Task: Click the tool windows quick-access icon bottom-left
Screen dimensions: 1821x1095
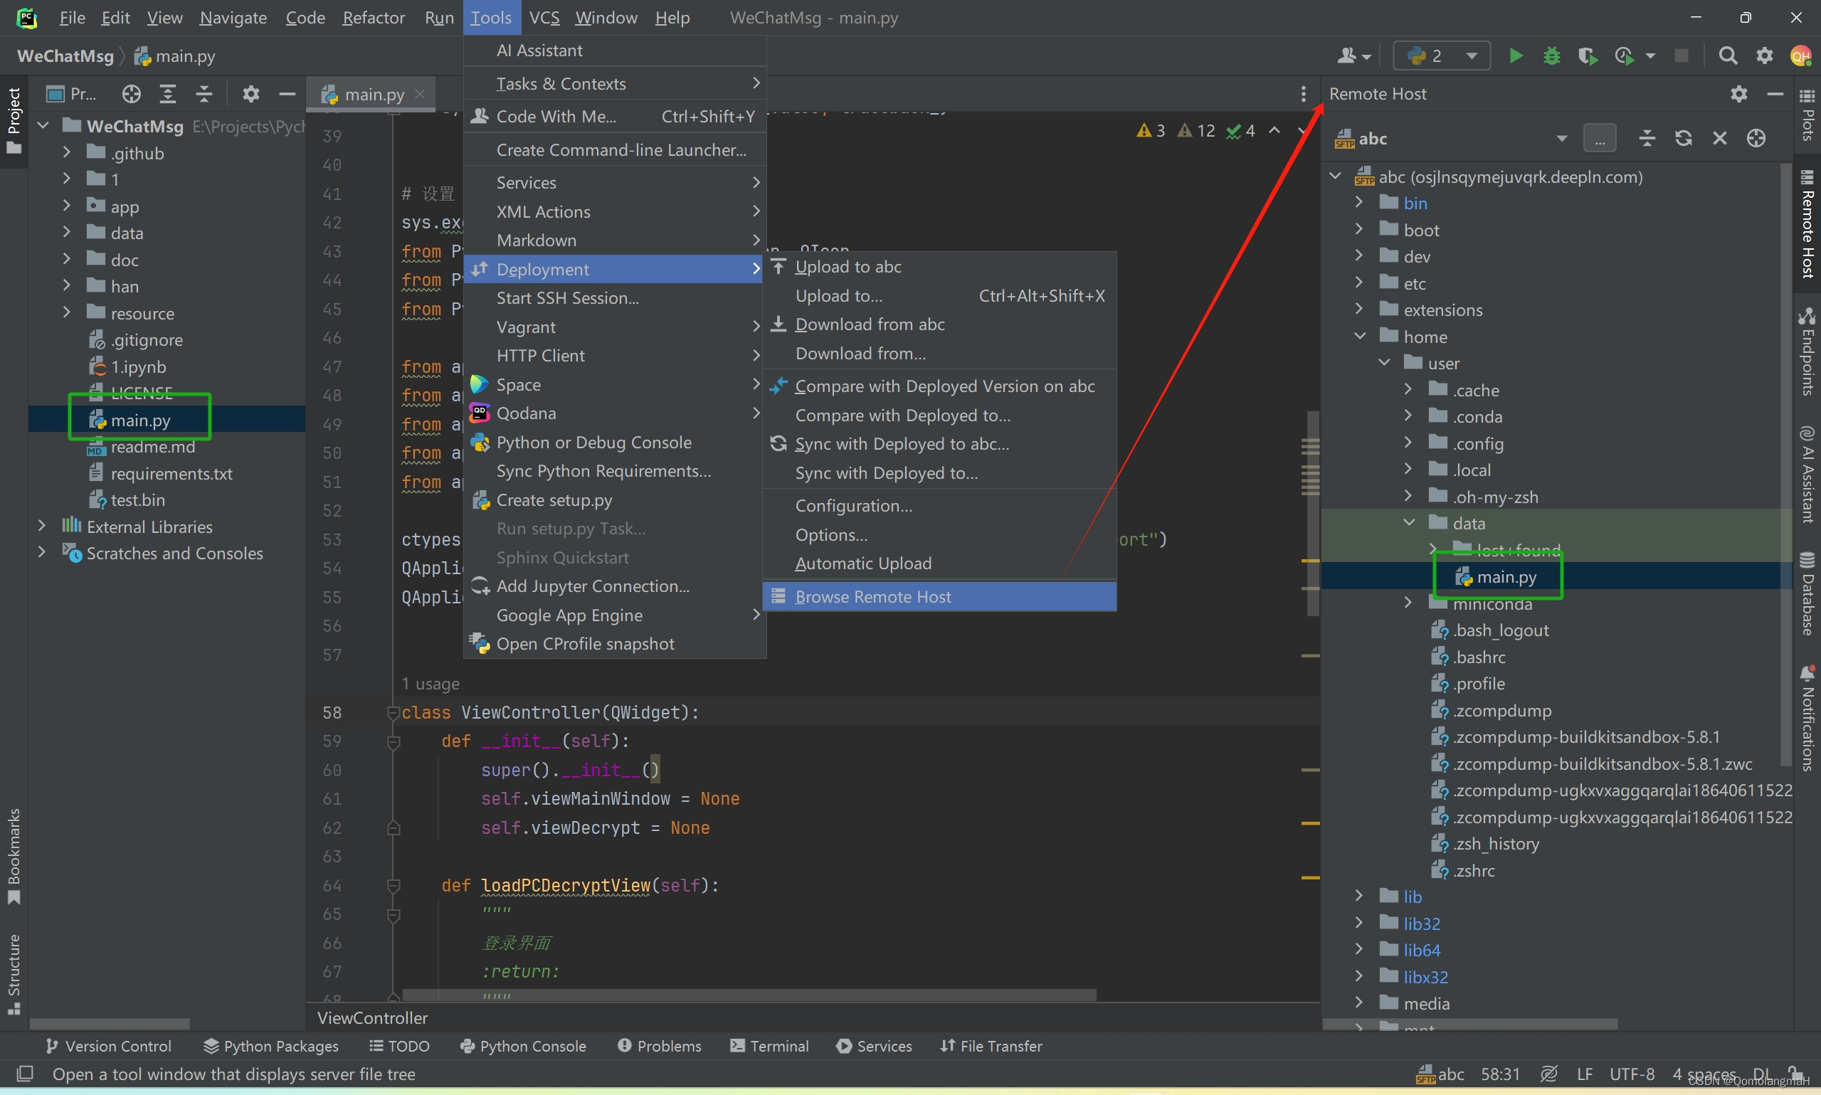Action: click(25, 1073)
